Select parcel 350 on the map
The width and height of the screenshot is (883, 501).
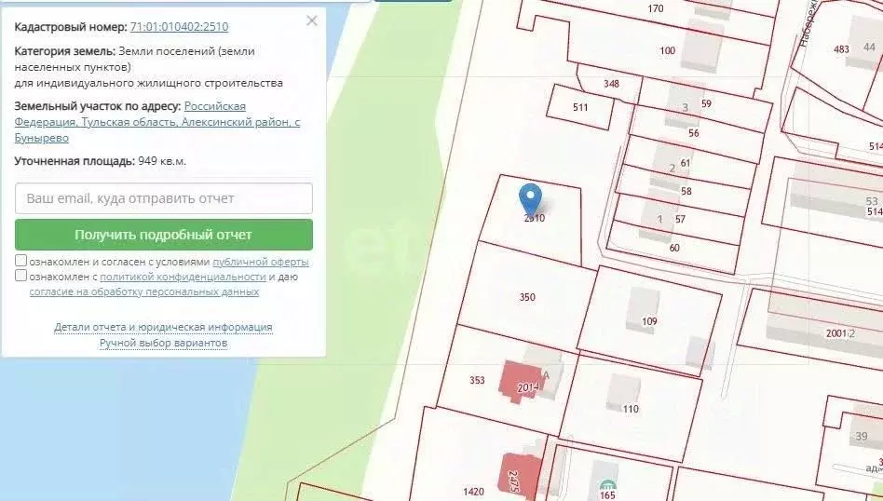pos(527,297)
